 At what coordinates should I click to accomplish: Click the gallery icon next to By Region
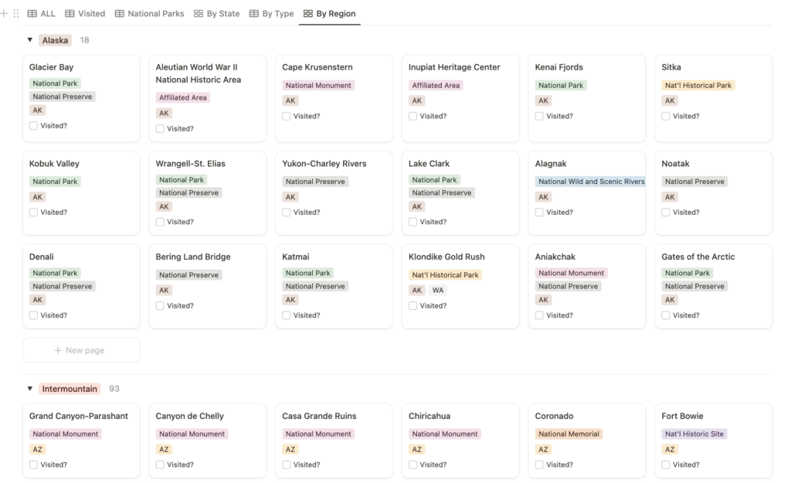pyautogui.click(x=307, y=13)
